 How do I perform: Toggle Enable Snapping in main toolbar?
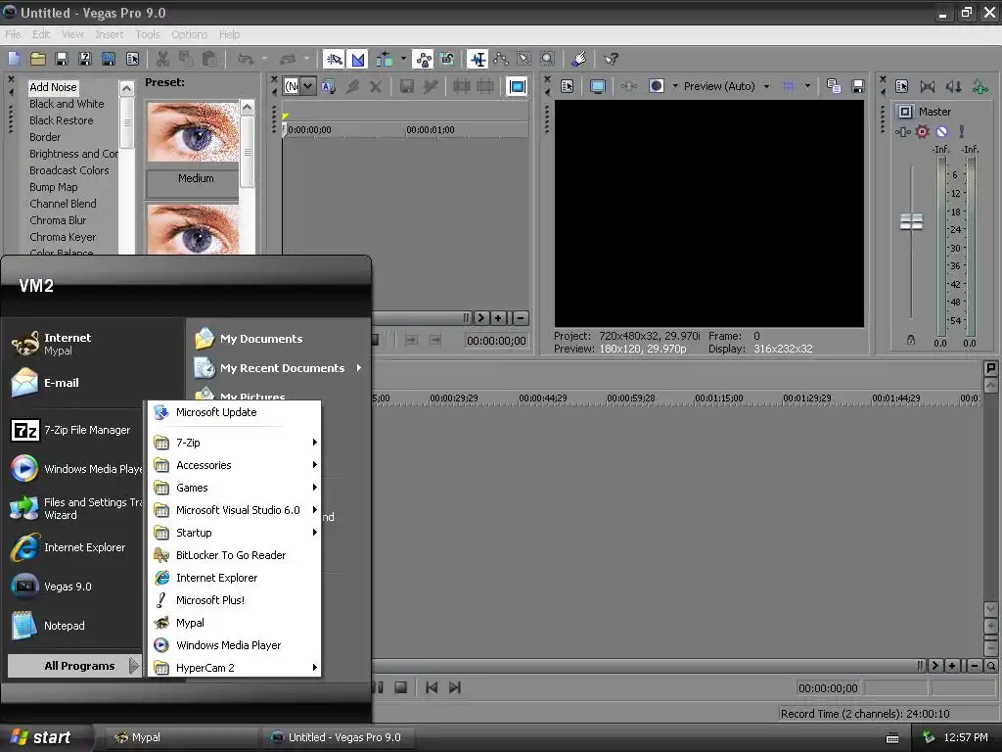pos(335,60)
